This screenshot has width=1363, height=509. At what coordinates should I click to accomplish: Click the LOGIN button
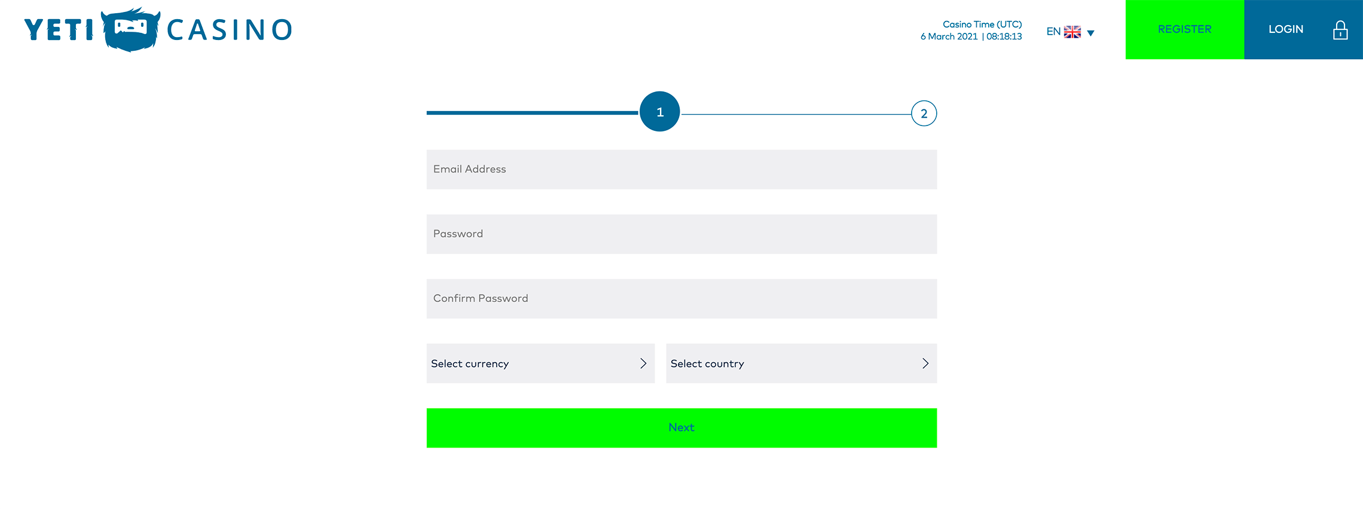point(1303,29)
